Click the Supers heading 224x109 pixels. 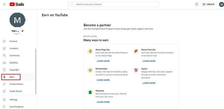[144, 69]
